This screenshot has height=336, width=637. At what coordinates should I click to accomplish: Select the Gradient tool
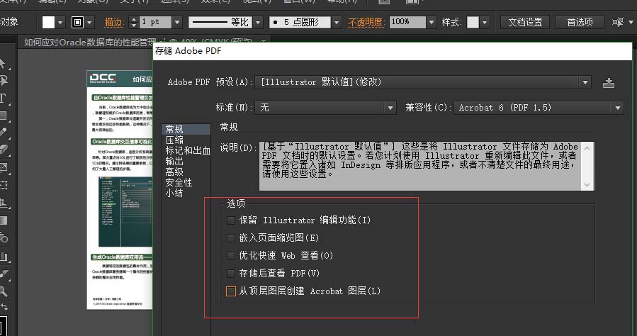tap(4, 220)
